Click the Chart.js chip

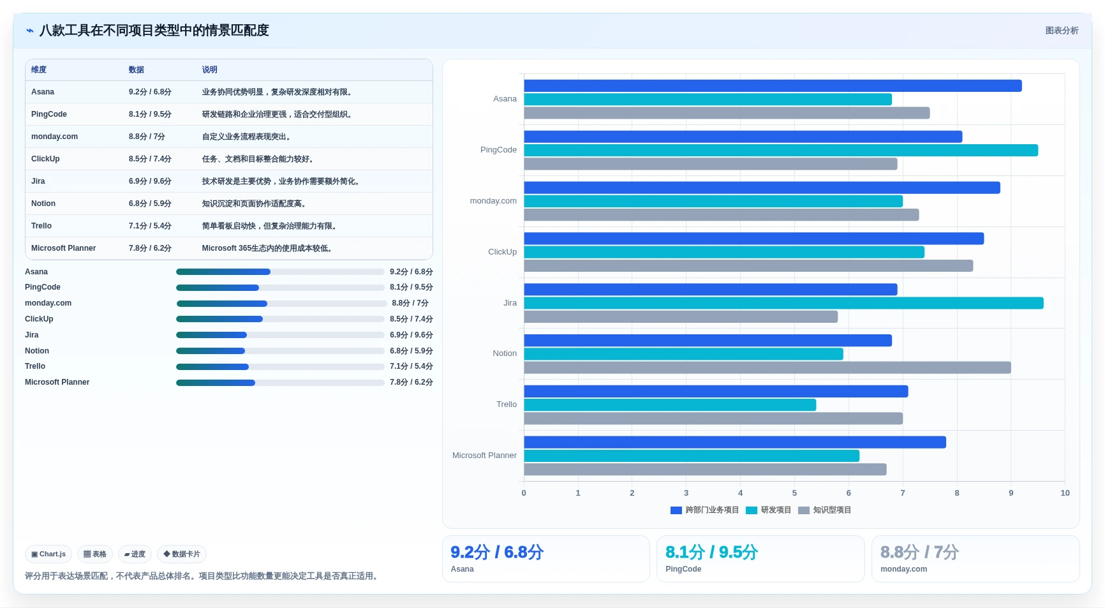click(48, 554)
